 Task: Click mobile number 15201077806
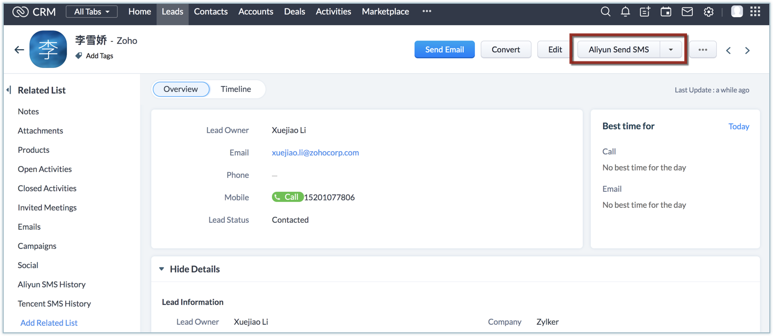(x=330, y=198)
